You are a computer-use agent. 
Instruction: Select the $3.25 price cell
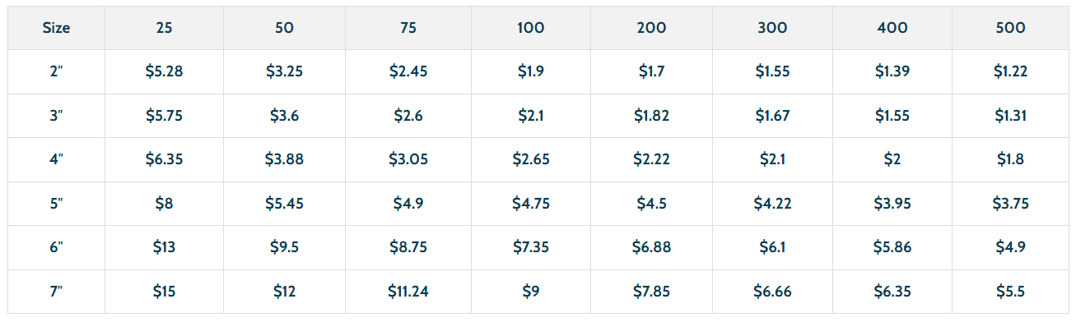coord(284,71)
